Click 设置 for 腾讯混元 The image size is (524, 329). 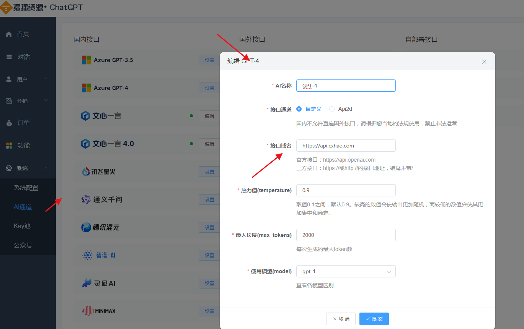[x=209, y=227]
